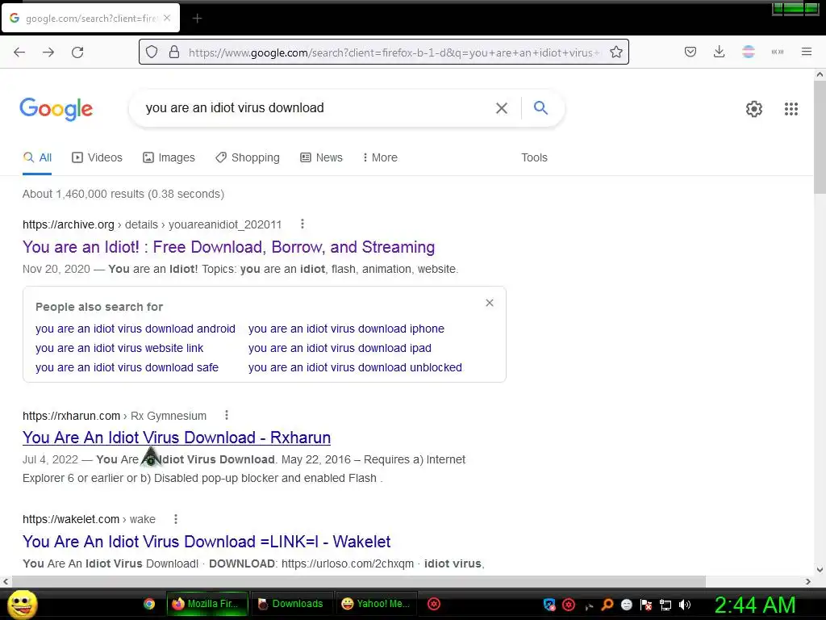Click the scroll right arrow on horizontal scrollbar
The image size is (826, 620).
[x=808, y=581]
